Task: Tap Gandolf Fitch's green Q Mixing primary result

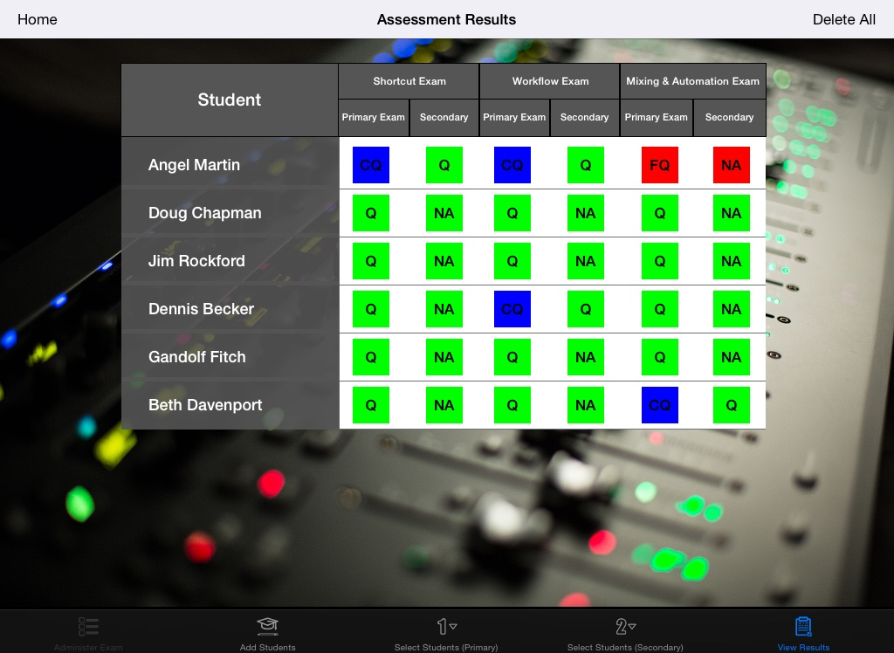Action: click(x=659, y=357)
